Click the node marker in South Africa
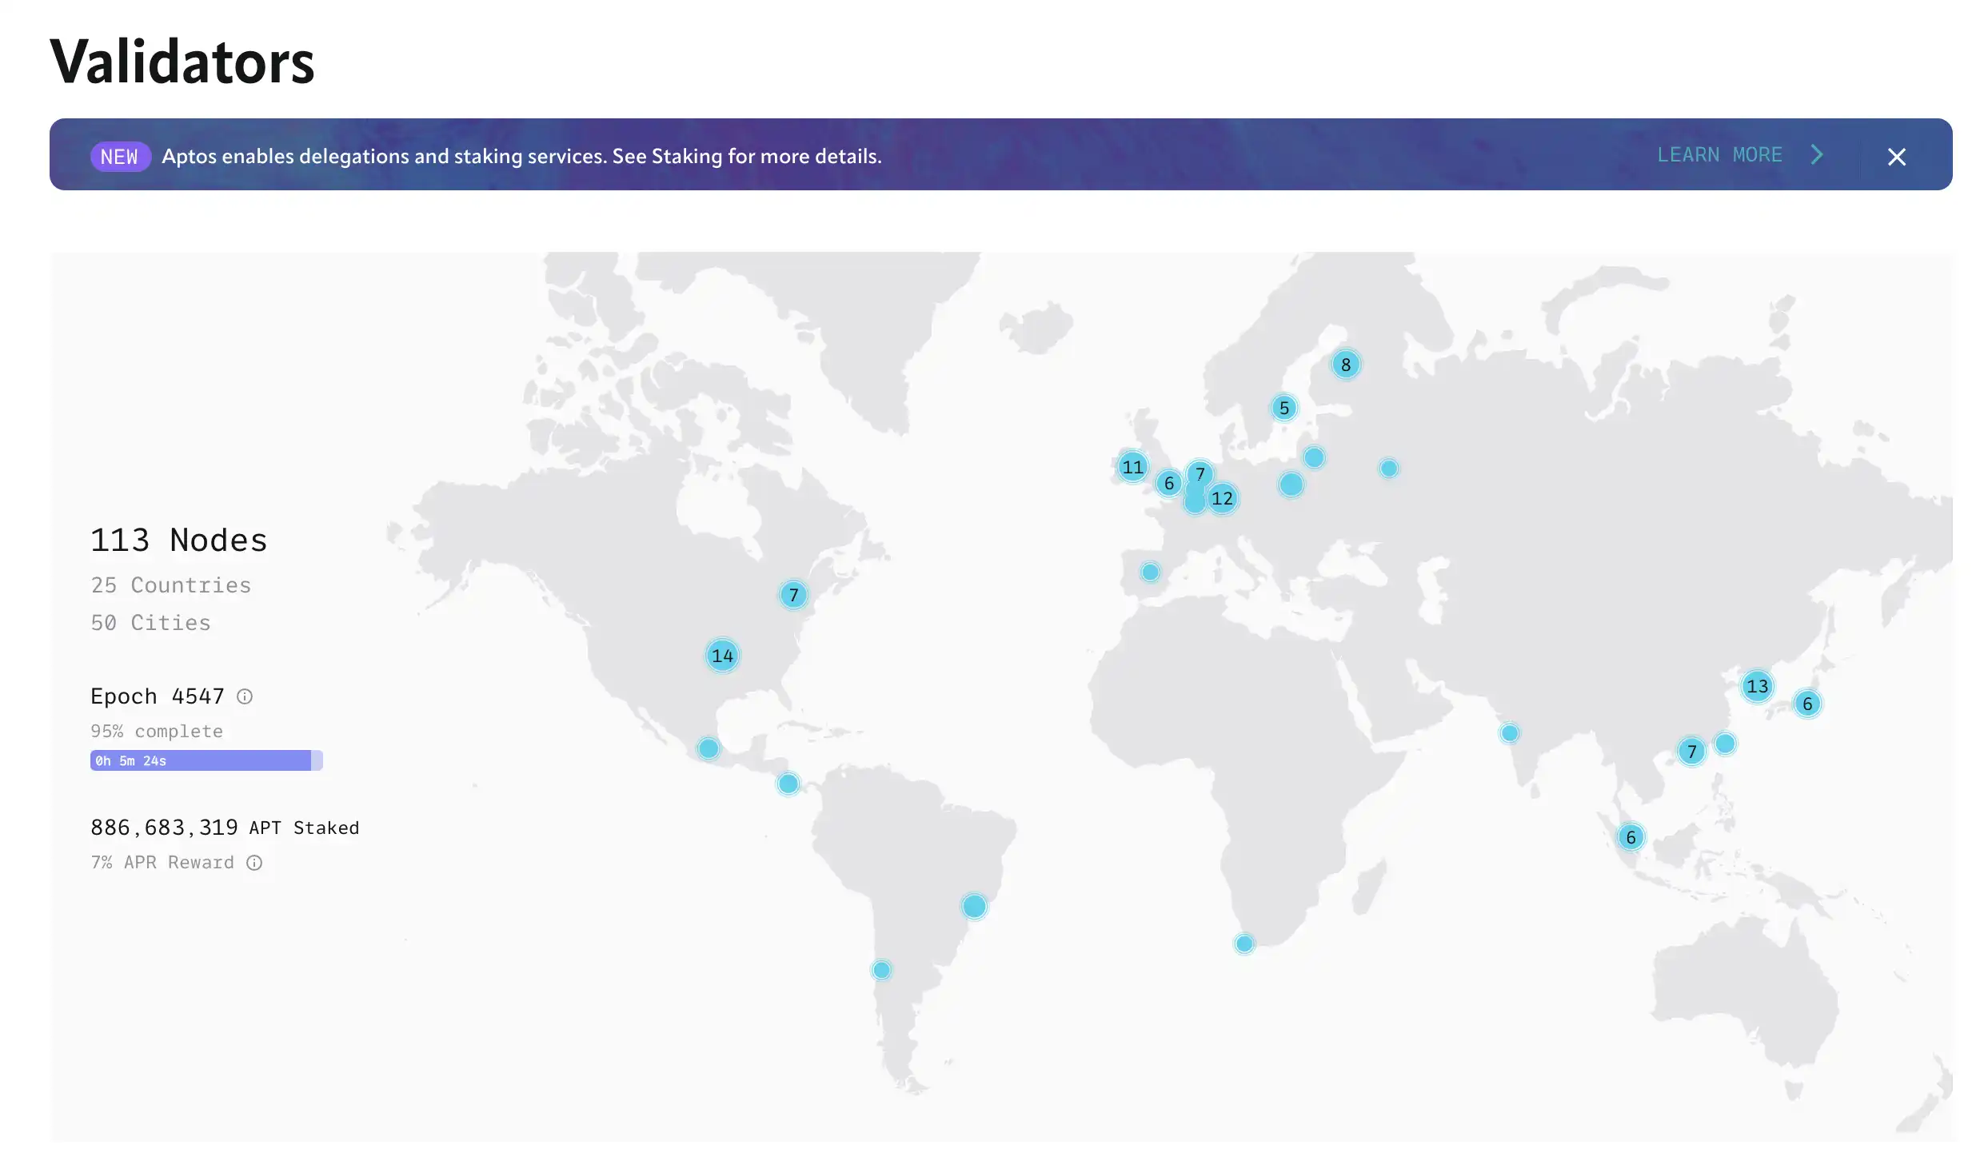This screenshot has height=1161, width=1988. pos(1243,944)
